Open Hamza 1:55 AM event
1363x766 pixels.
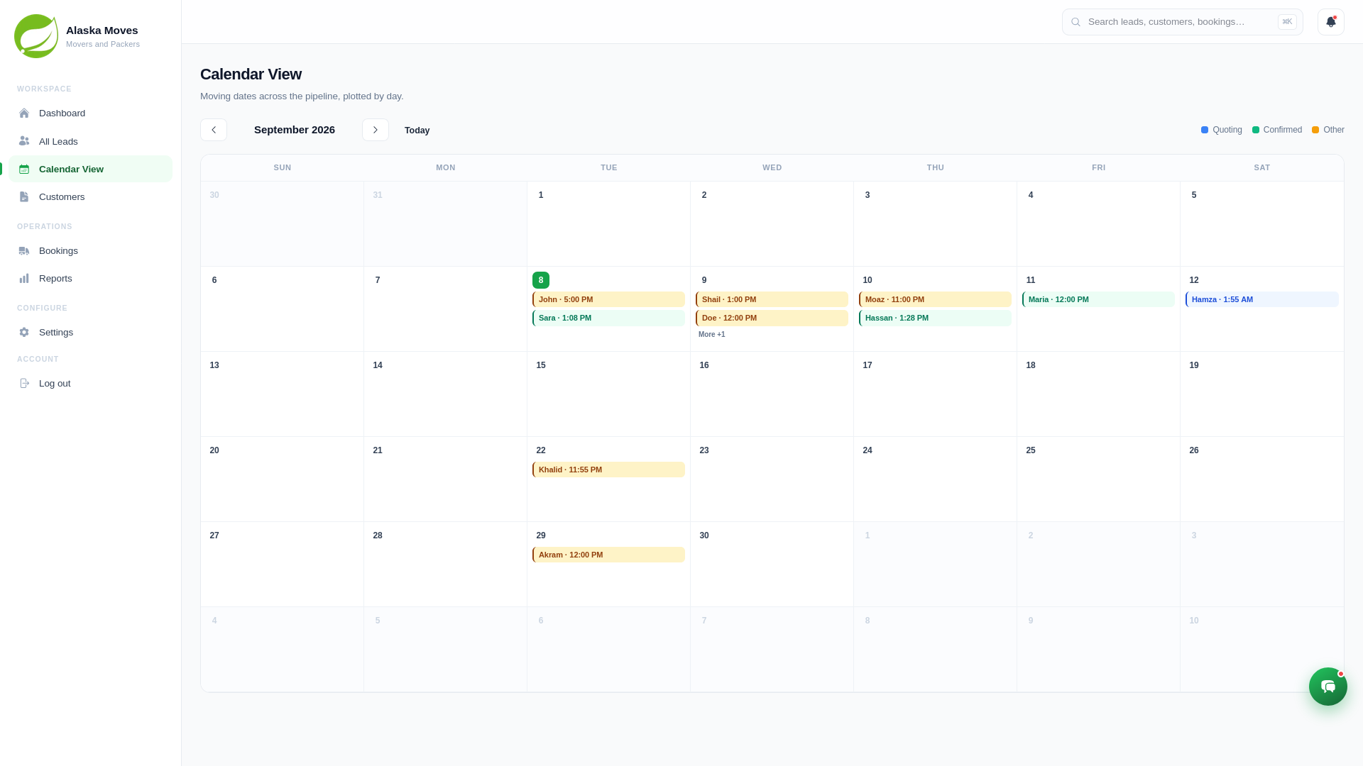[x=1261, y=299]
